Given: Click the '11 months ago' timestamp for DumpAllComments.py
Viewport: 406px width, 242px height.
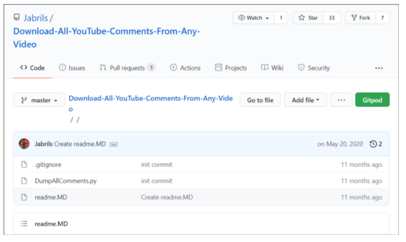Looking at the screenshot, I should 361,181.
